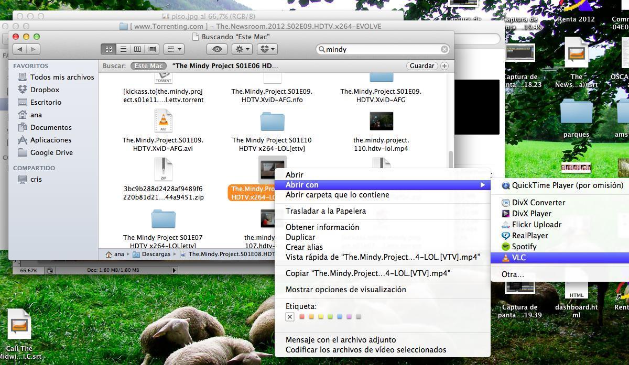Image resolution: width=629 pixels, height=365 pixels.
Task: Select Spotify in the Abrir con list
Action: (524, 247)
